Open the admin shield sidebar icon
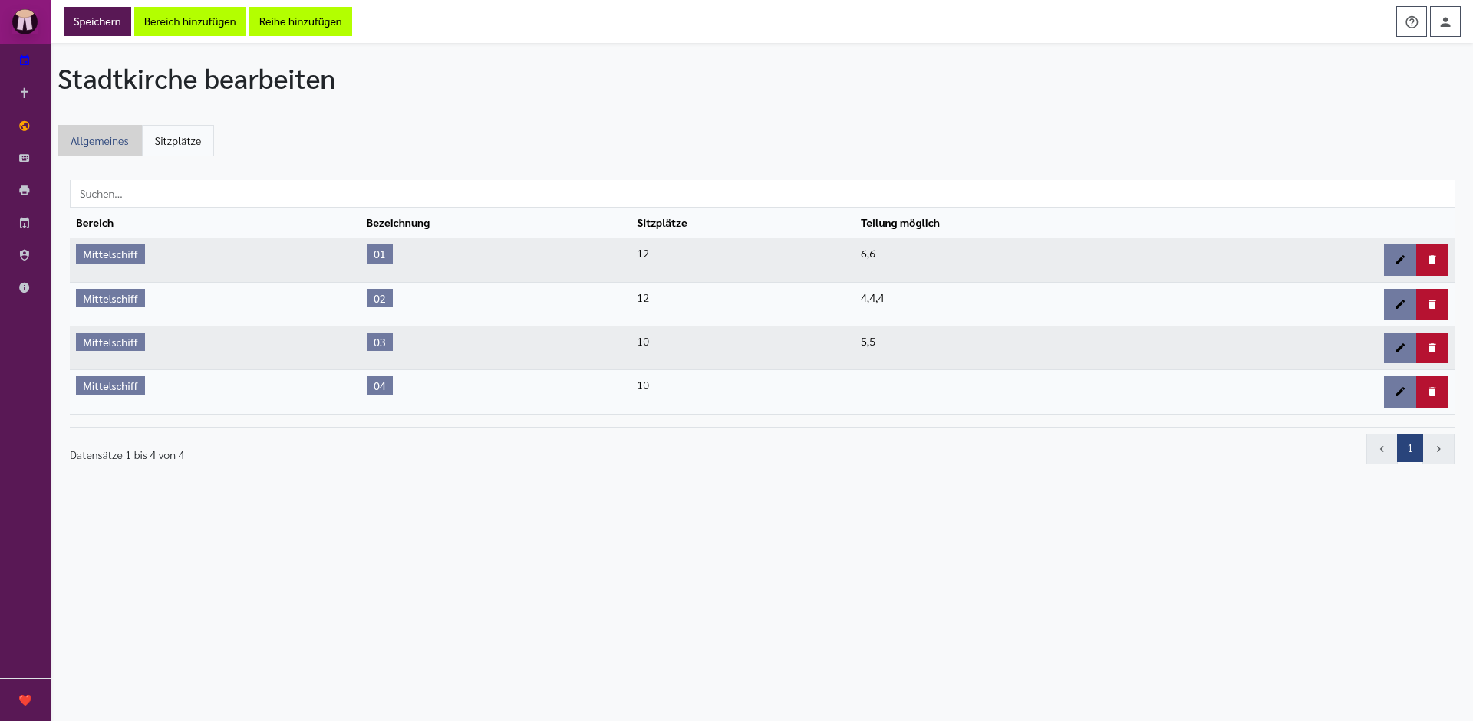This screenshot has height=721, width=1473. 25,255
